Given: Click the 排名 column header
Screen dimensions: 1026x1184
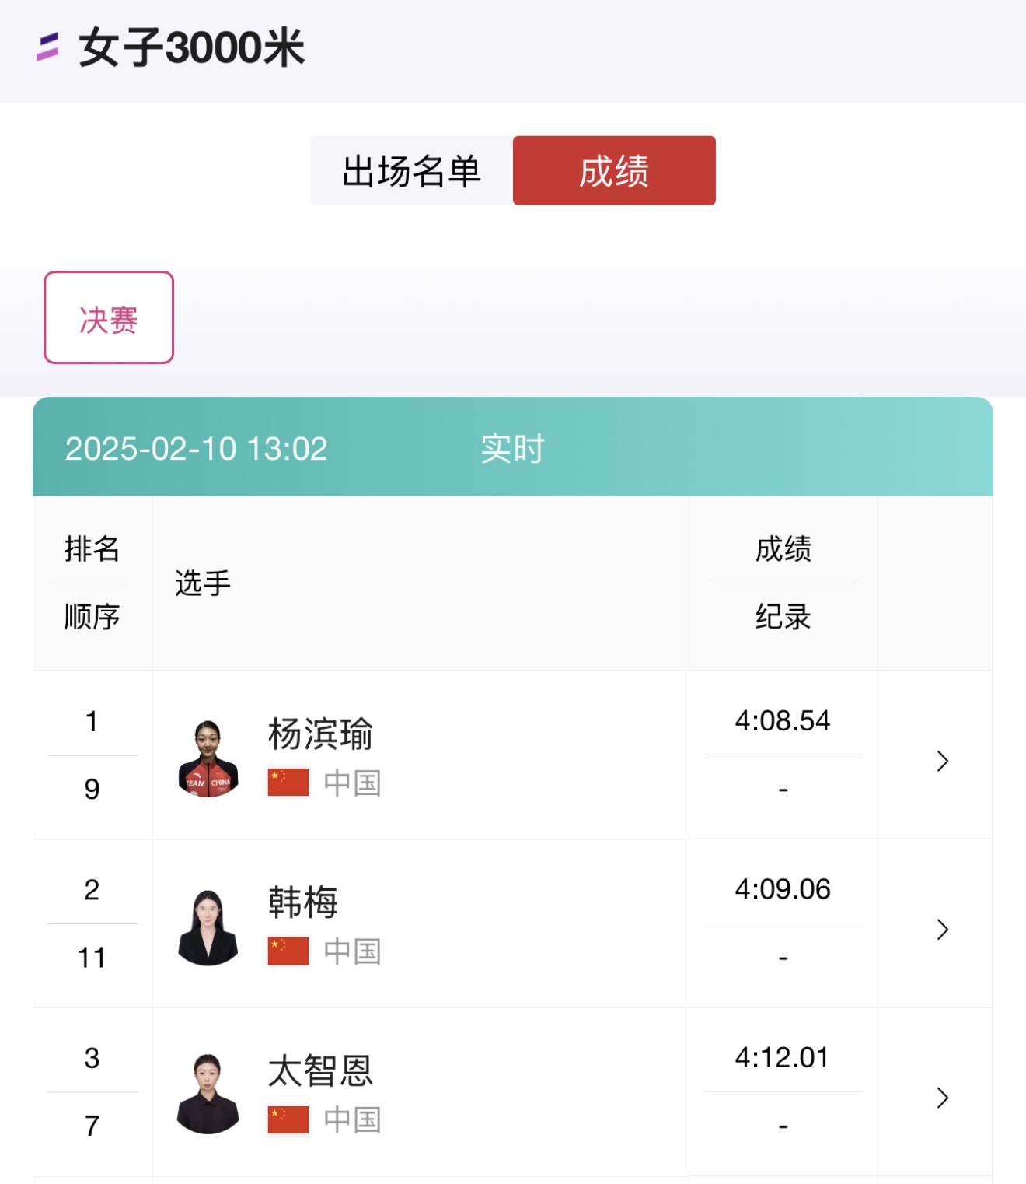Looking at the screenshot, I should 92,549.
